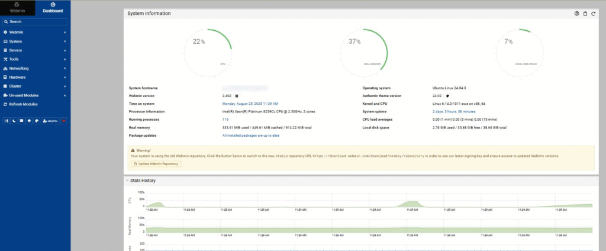
Task: Expand the Servers menu arrow
Action: click(65, 50)
